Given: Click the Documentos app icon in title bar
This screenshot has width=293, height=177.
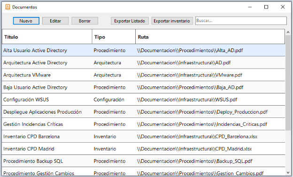Looking at the screenshot, I should point(8,7).
